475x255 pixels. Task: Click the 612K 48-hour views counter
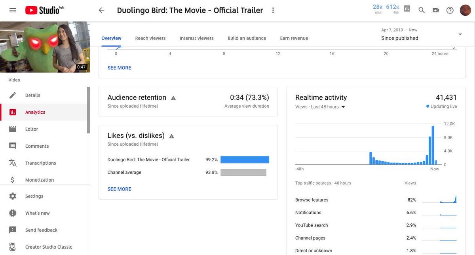393,9
